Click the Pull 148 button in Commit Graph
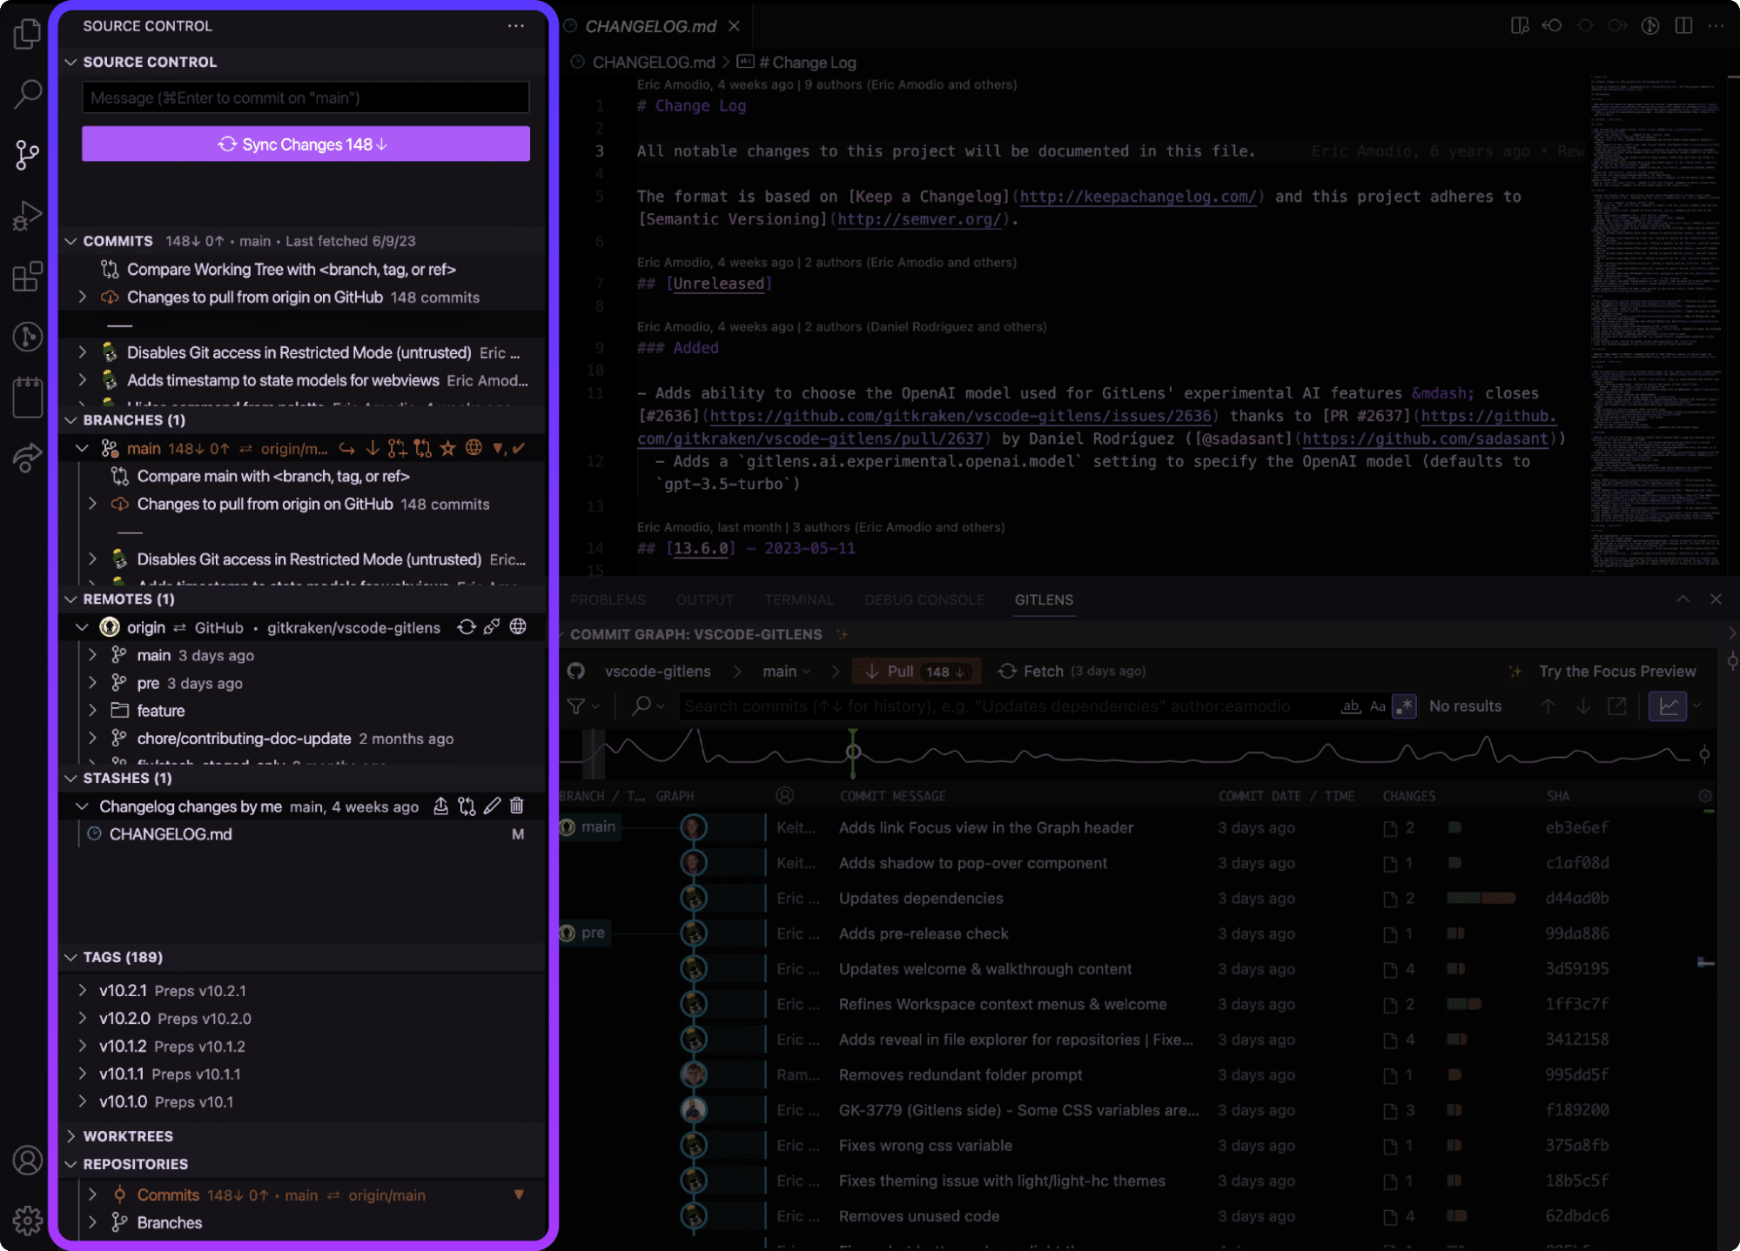1740x1251 pixels. pyautogui.click(x=917, y=672)
